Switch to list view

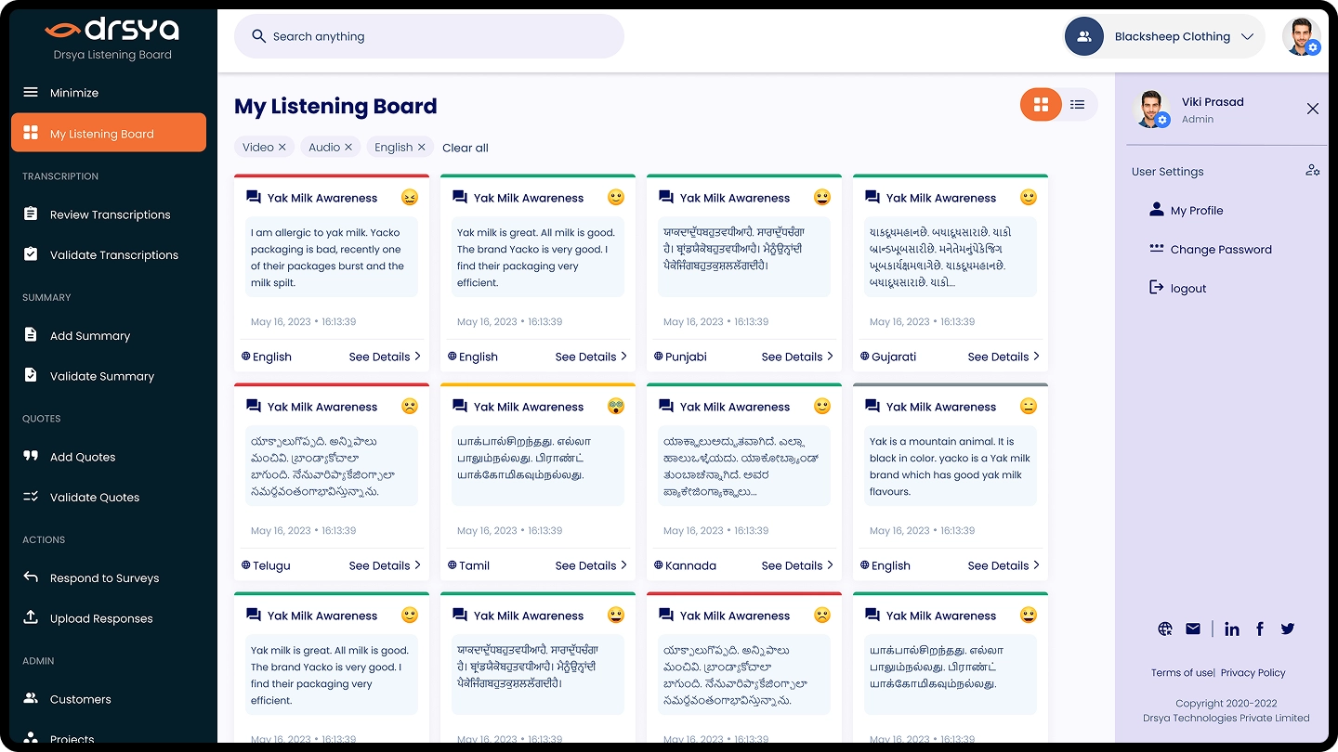1078,105
